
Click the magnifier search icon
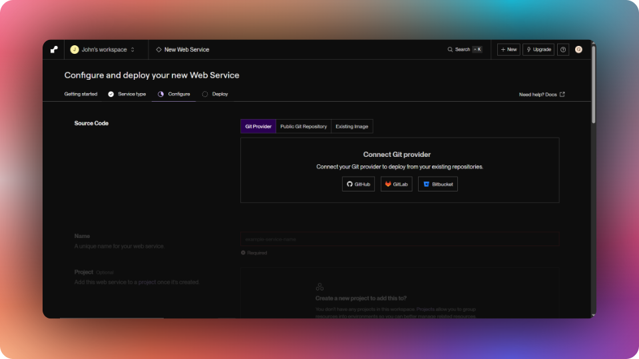pyautogui.click(x=450, y=49)
